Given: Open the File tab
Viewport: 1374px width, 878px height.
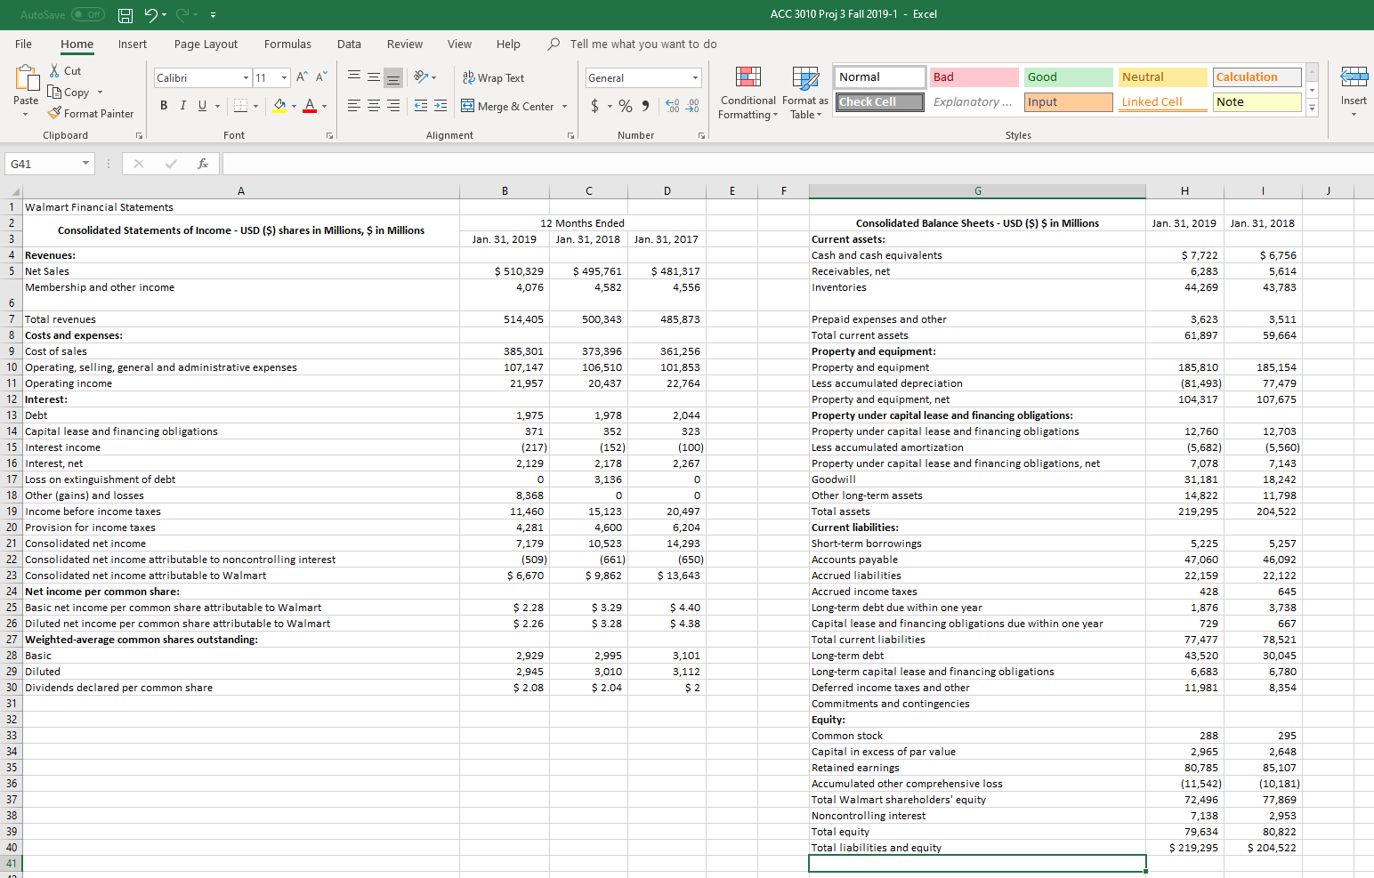Looking at the screenshot, I should click(24, 44).
